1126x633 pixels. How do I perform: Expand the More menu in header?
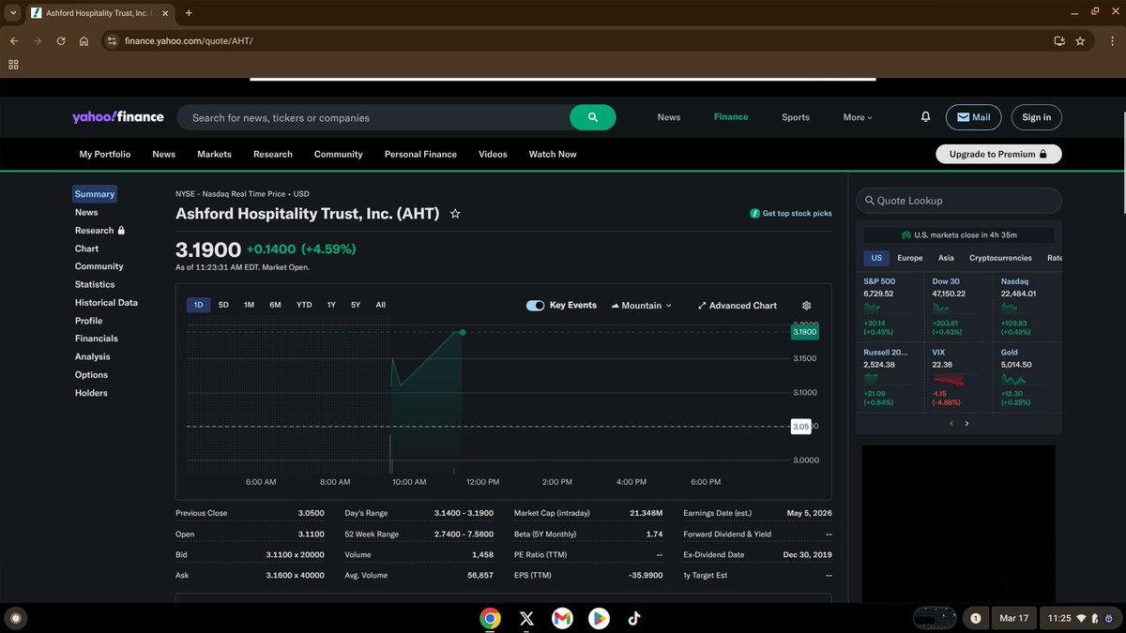(858, 117)
